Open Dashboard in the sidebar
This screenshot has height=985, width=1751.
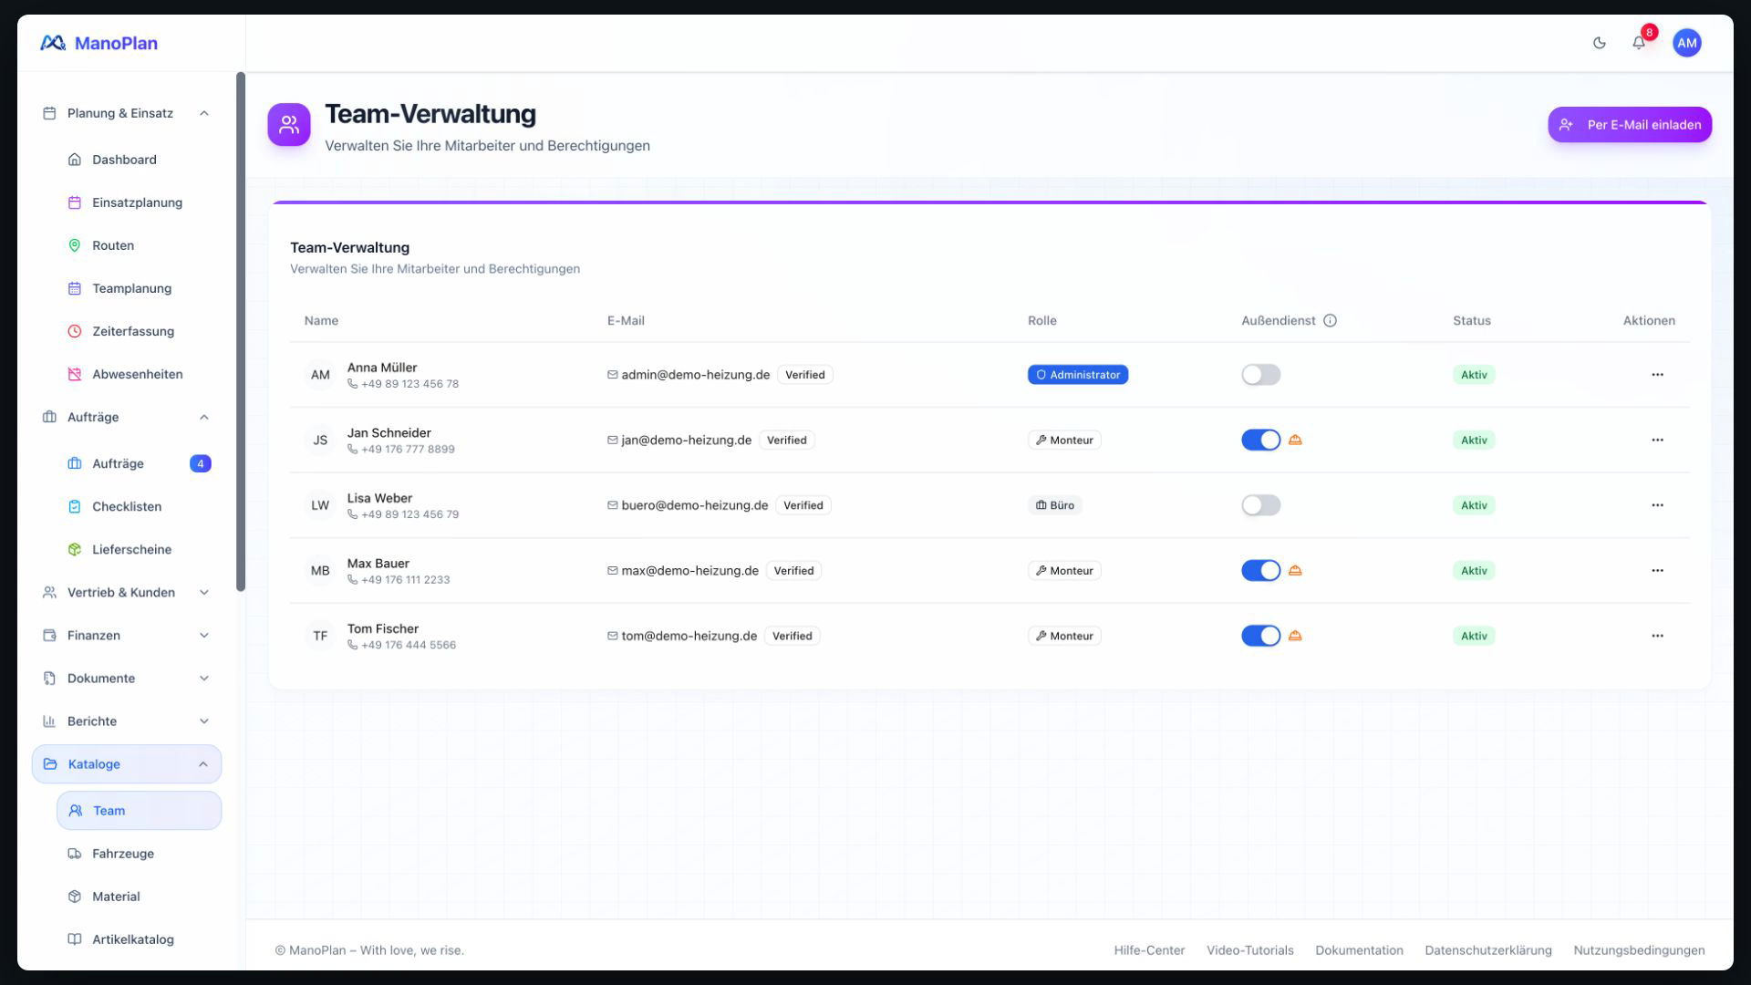[139, 160]
